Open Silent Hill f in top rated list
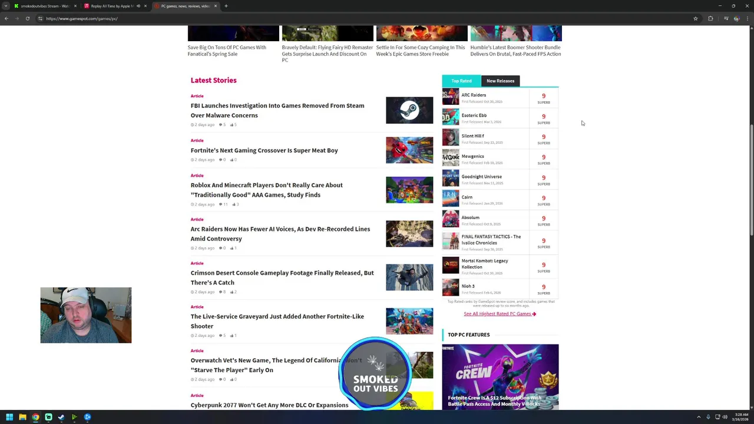Screen dimensions: 754x424 pyautogui.click(x=472, y=136)
